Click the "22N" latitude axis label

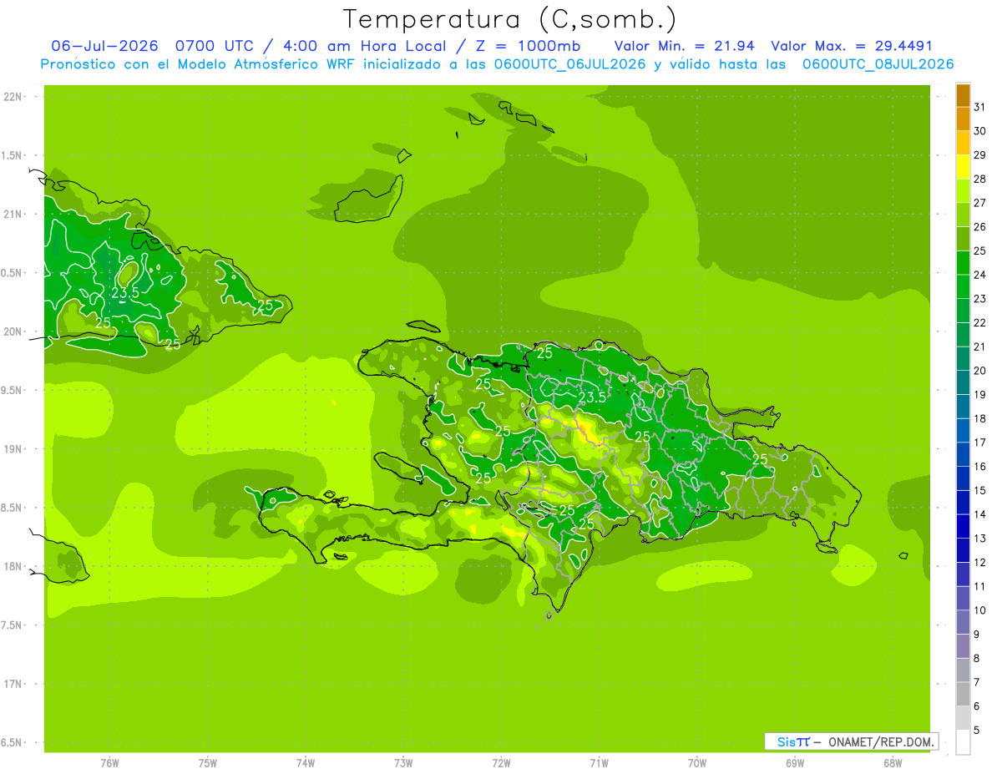pos(13,97)
